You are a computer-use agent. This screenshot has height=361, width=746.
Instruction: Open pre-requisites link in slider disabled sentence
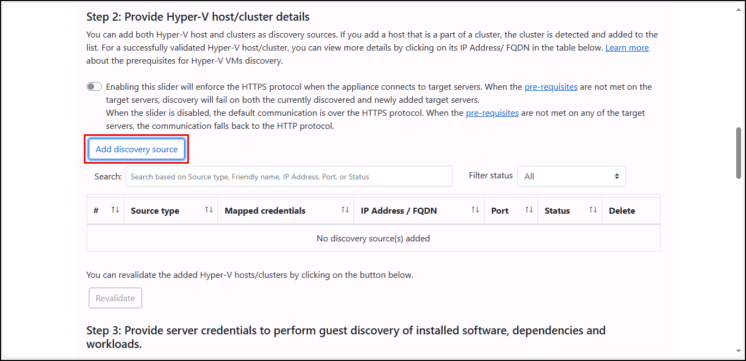click(x=492, y=113)
